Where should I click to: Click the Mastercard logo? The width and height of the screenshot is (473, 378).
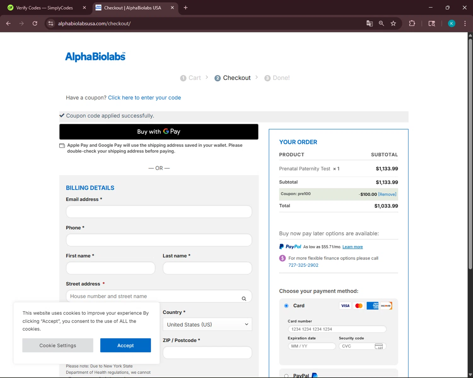pyautogui.click(x=359, y=306)
